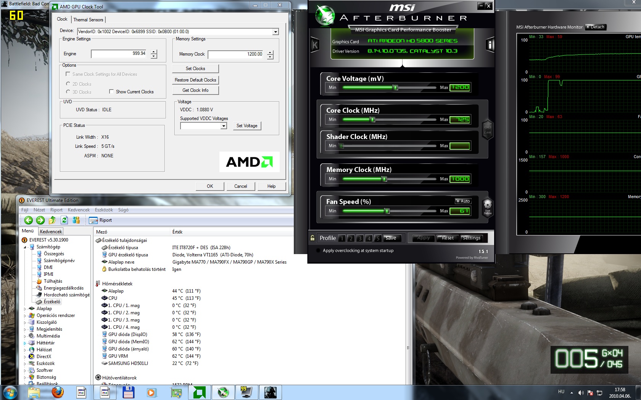Open the Nézet menu in EVEREST

(39, 210)
